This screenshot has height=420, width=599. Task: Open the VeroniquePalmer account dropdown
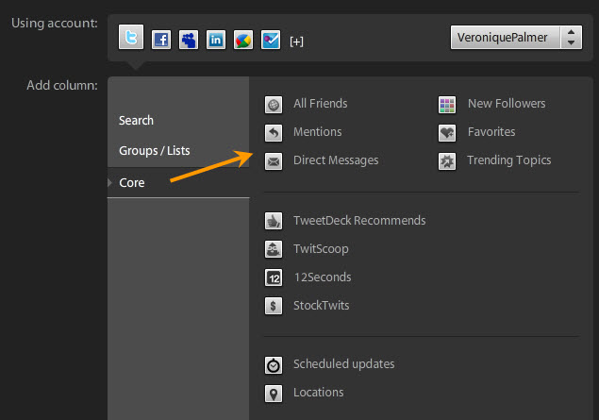pos(517,38)
